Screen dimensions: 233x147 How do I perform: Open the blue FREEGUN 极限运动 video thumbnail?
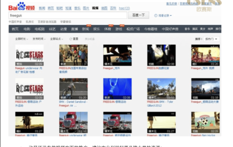pos(117,89)
